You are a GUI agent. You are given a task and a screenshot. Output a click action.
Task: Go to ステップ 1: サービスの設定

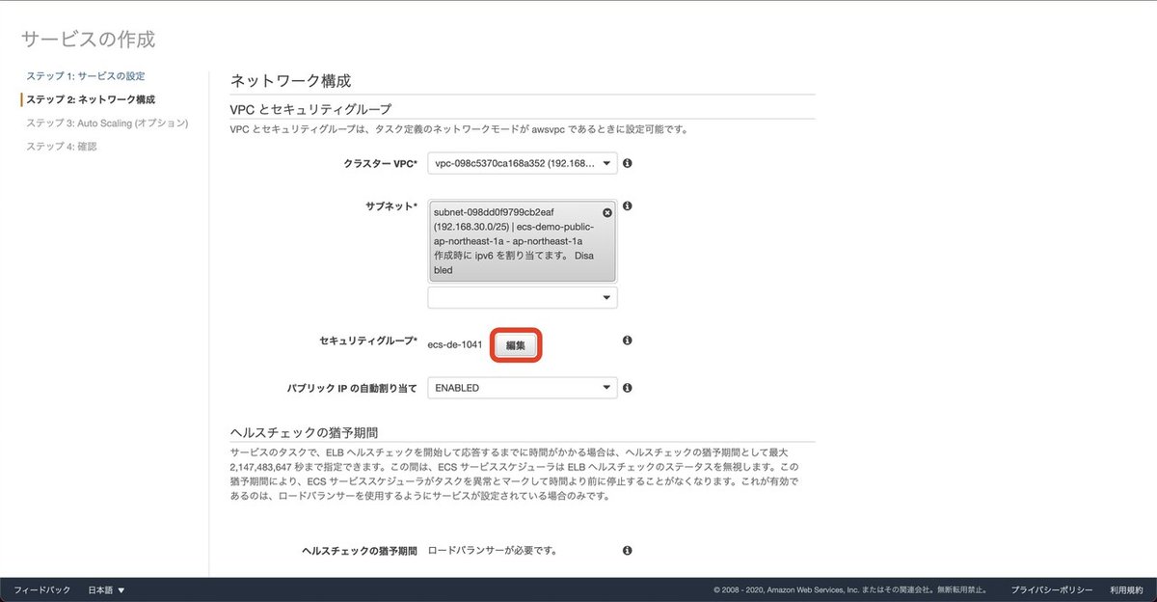tap(86, 75)
